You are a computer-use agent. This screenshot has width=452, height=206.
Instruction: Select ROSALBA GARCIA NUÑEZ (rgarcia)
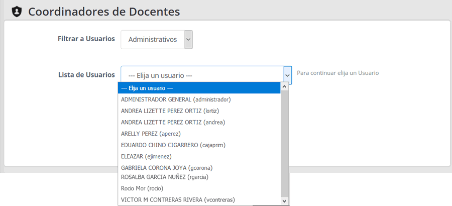pos(164,177)
